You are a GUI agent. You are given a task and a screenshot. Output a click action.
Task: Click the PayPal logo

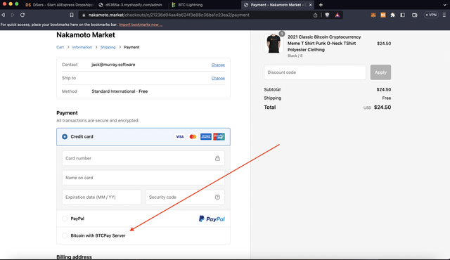tap(212, 219)
